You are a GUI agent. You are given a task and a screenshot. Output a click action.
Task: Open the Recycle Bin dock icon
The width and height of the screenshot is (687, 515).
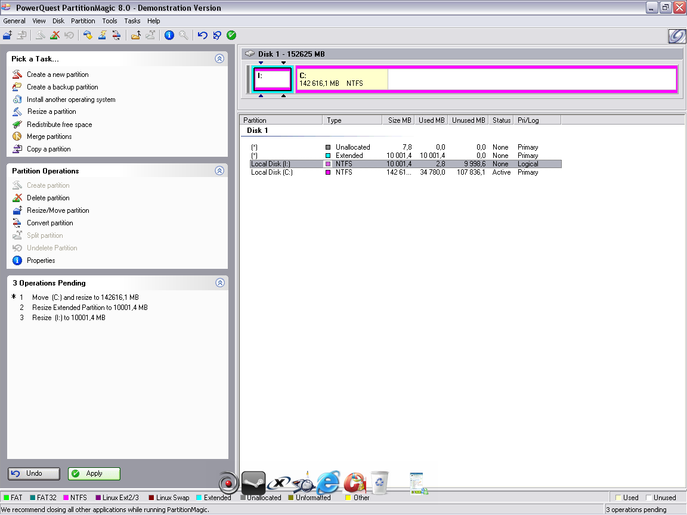(379, 482)
